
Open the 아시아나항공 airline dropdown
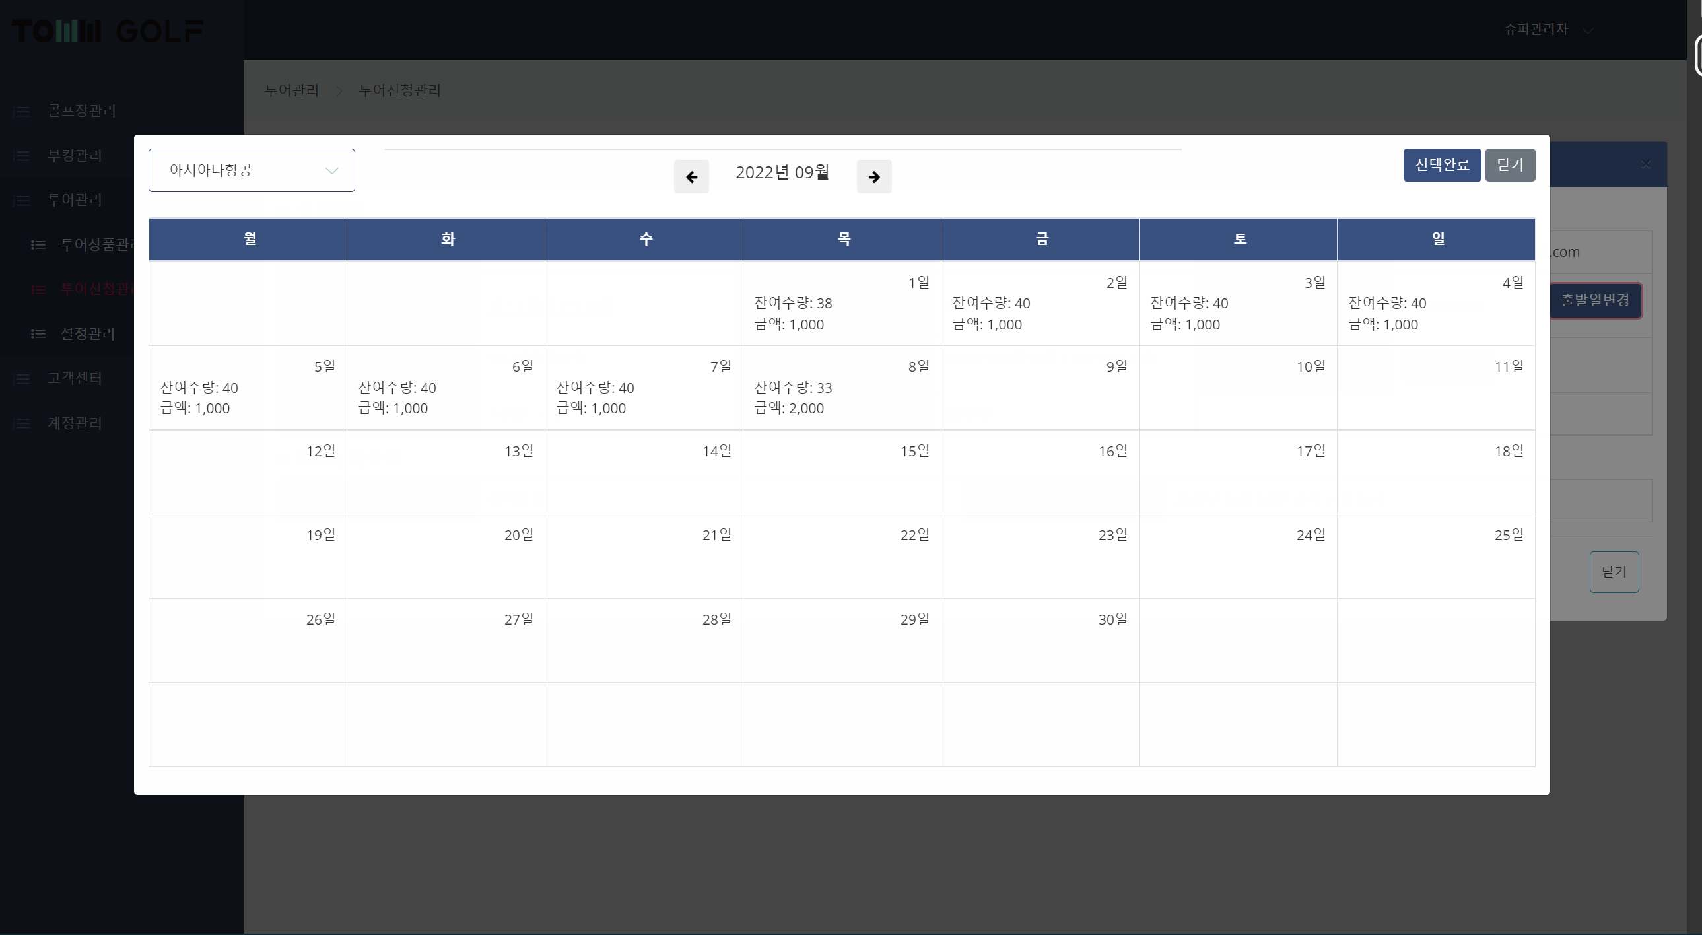[x=251, y=170]
